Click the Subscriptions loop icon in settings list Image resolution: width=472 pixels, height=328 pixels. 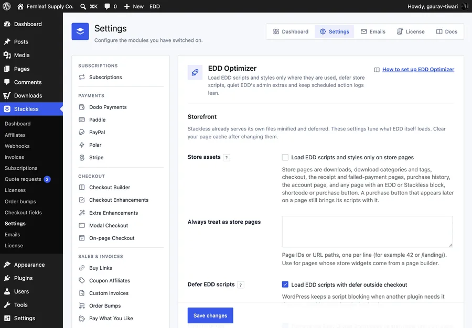[x=82, y=77]
